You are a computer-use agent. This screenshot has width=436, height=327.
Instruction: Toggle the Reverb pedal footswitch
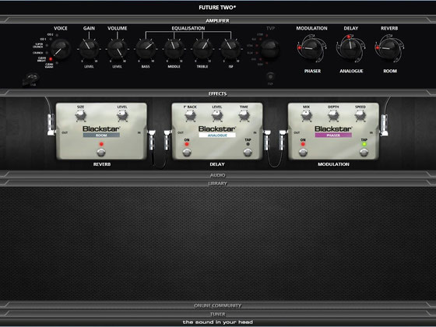point(101,153)
